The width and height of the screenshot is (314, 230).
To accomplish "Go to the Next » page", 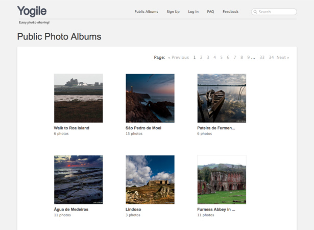I will (283, 57).
